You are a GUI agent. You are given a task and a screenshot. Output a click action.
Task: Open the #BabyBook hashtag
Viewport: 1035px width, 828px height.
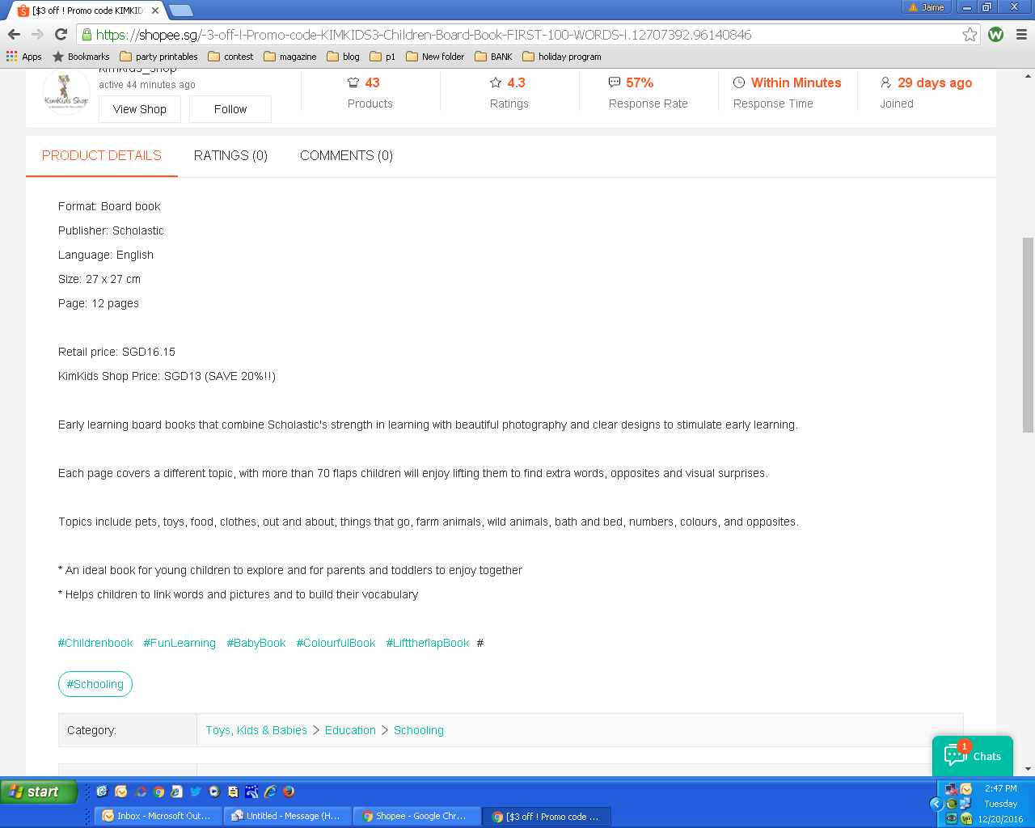(x=256, y=643)
